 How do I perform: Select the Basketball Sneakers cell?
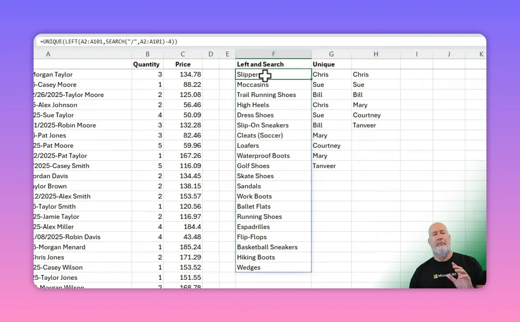tap(267, 247)
